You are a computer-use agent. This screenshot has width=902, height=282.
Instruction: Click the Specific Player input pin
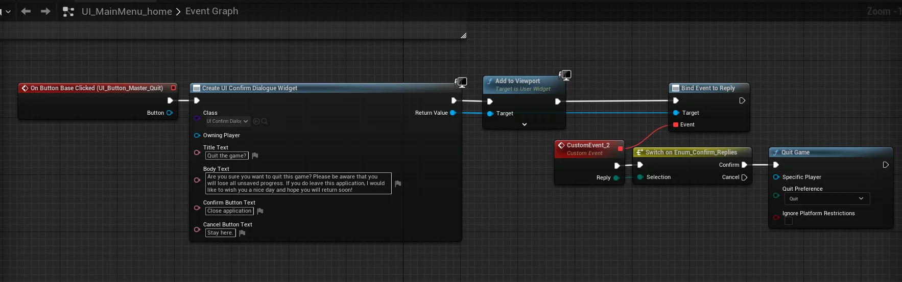776,177
